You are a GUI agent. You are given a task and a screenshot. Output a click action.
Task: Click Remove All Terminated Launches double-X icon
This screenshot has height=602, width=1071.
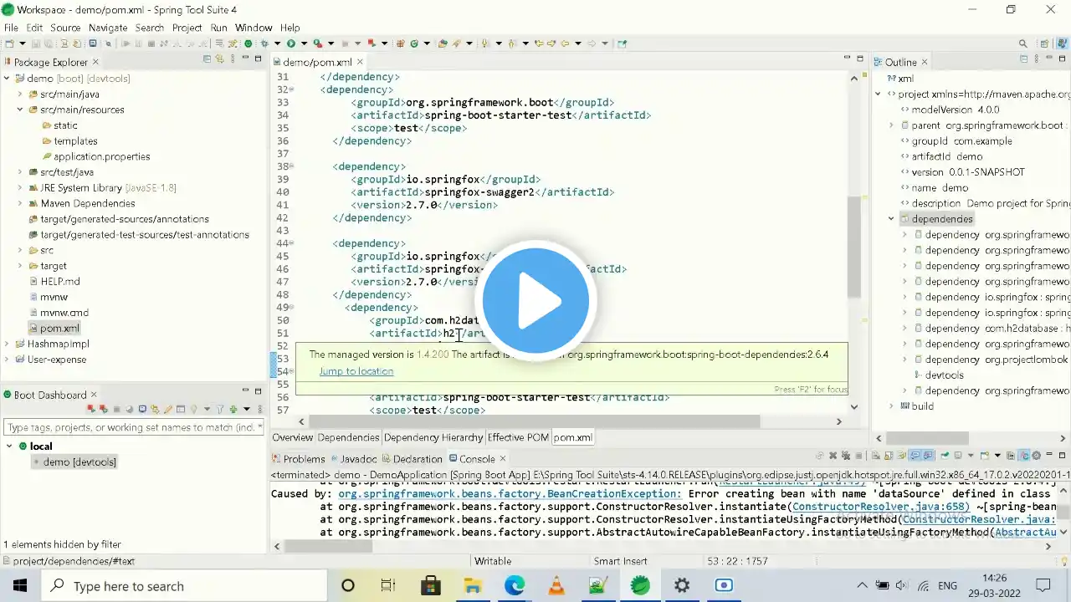[x=846, y=456]
